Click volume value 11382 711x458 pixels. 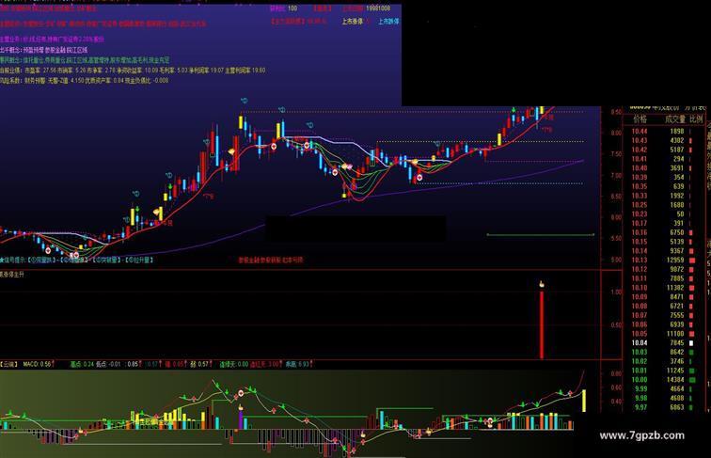(675, 288)
